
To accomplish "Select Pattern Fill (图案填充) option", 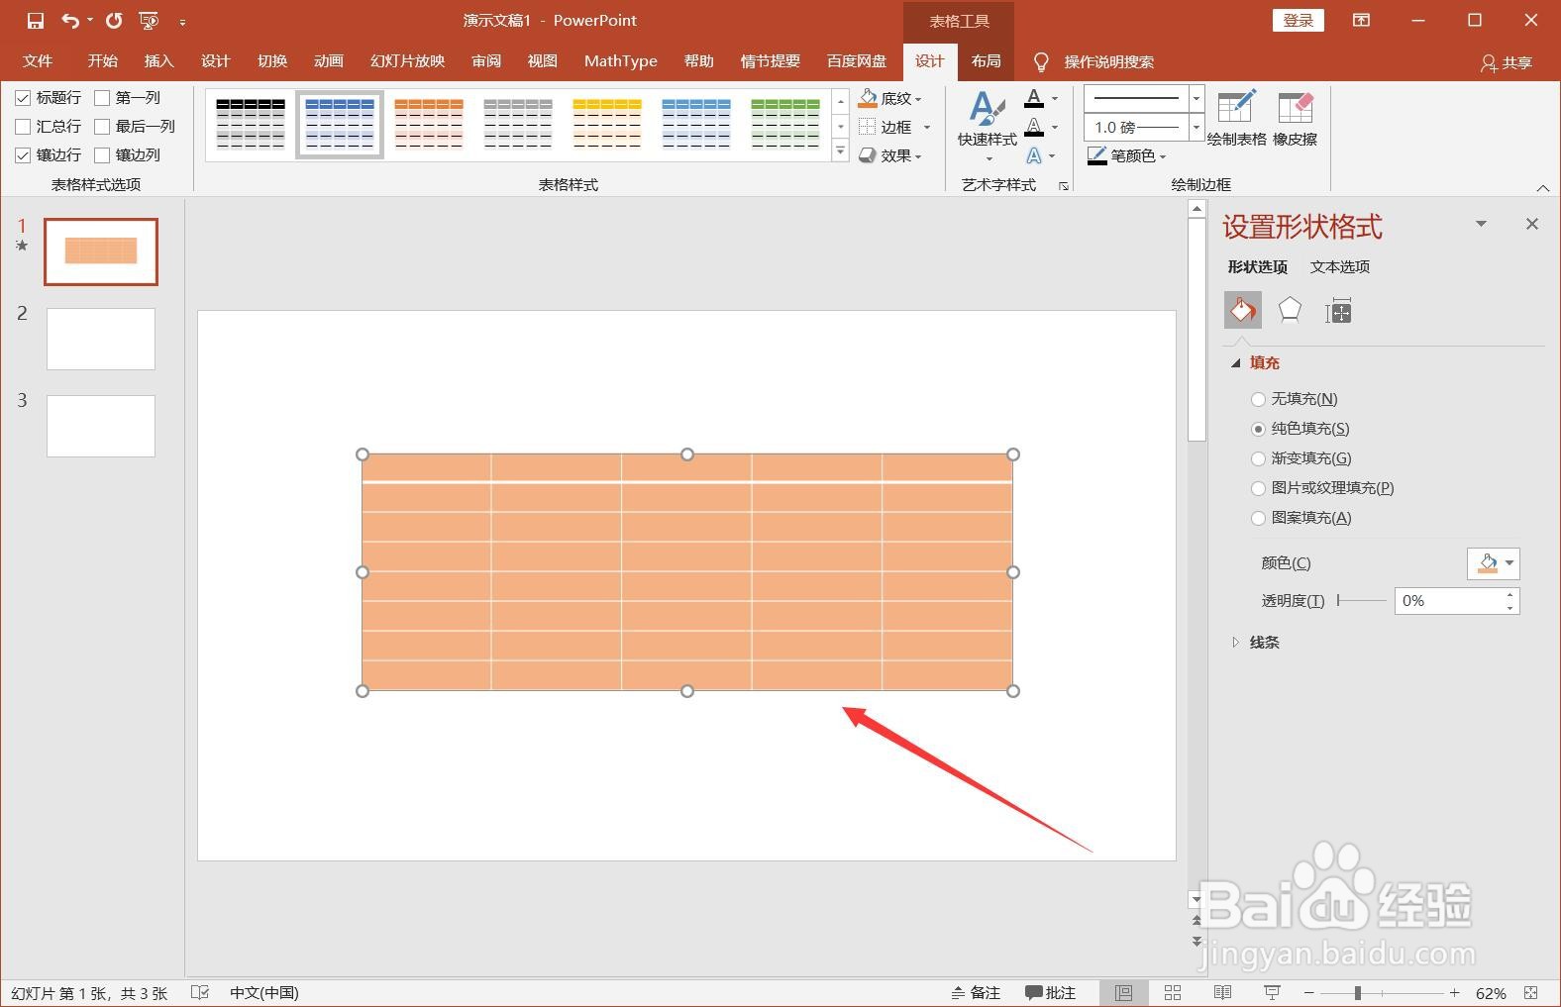I will [1258, 518].
